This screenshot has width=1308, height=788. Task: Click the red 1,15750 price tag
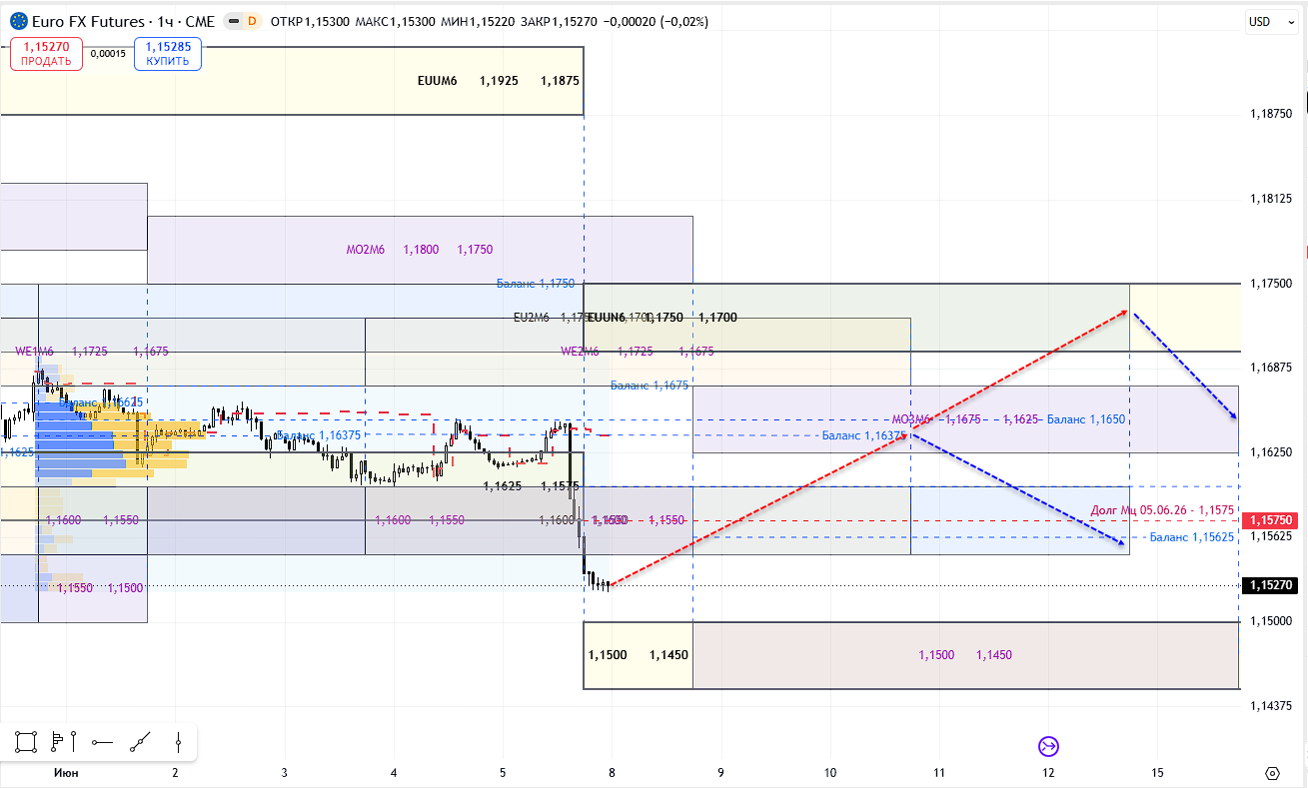1268,520
